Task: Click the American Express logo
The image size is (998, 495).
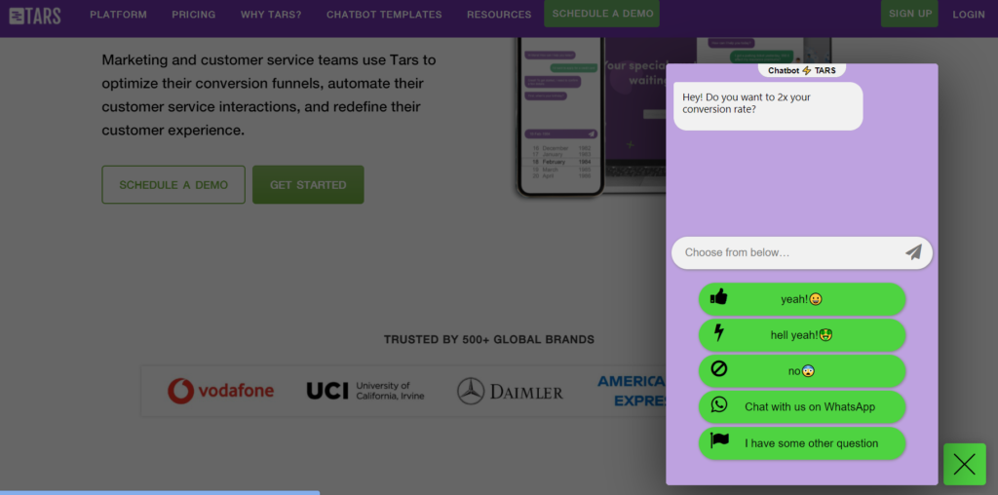Action: coord(632,391)
